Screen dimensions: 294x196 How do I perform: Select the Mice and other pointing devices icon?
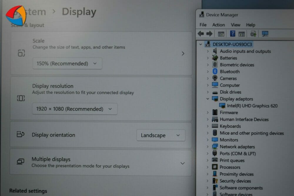(x=215, y=133)
